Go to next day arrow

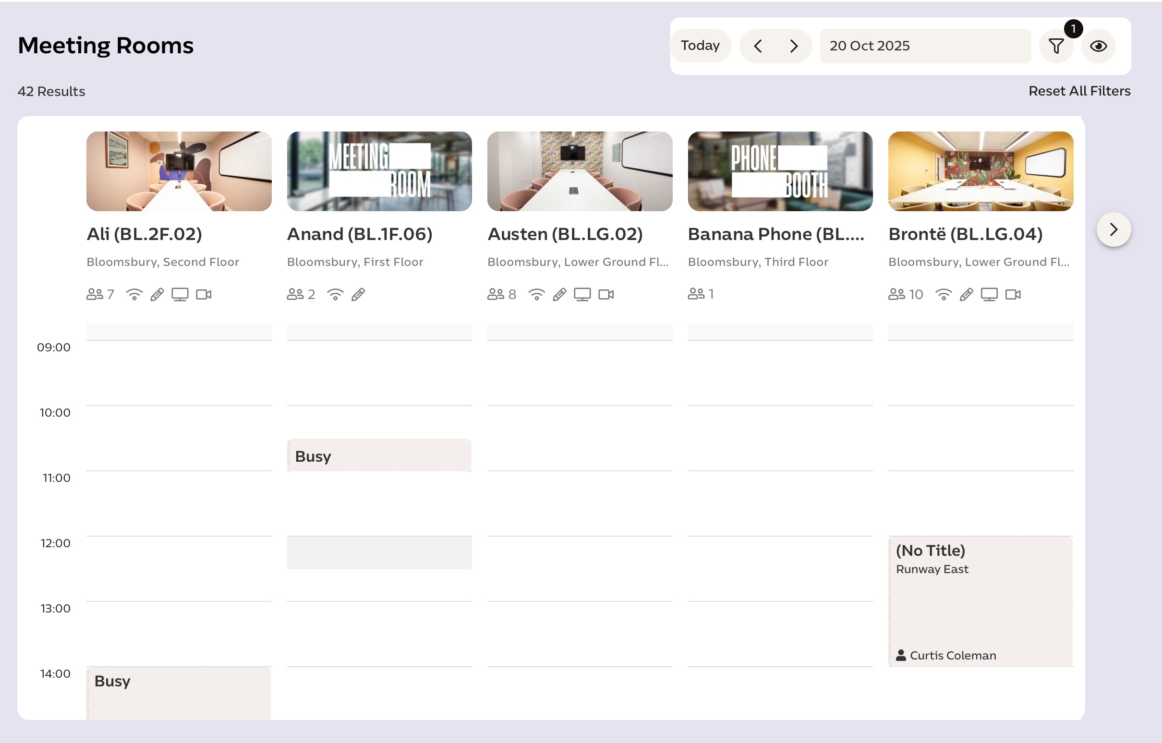794,46
